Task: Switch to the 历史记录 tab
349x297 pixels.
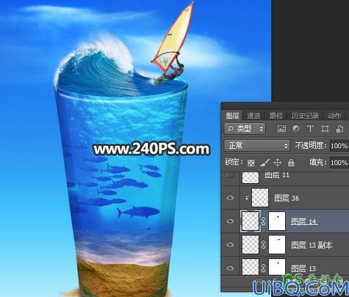Action: tap(305, 116)
